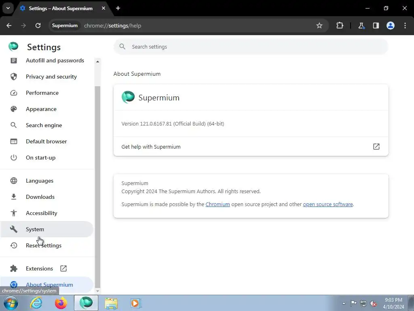Open the Chromium link

point(218,204)
